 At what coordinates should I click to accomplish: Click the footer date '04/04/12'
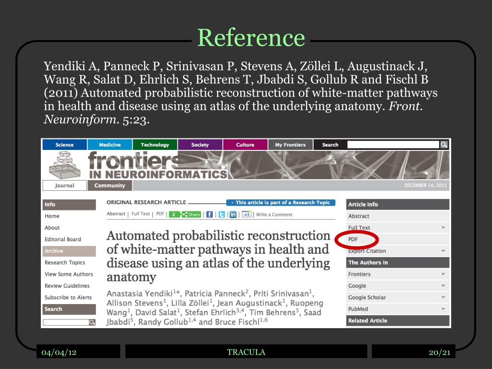pyautogui.click(x=59, y=352)
